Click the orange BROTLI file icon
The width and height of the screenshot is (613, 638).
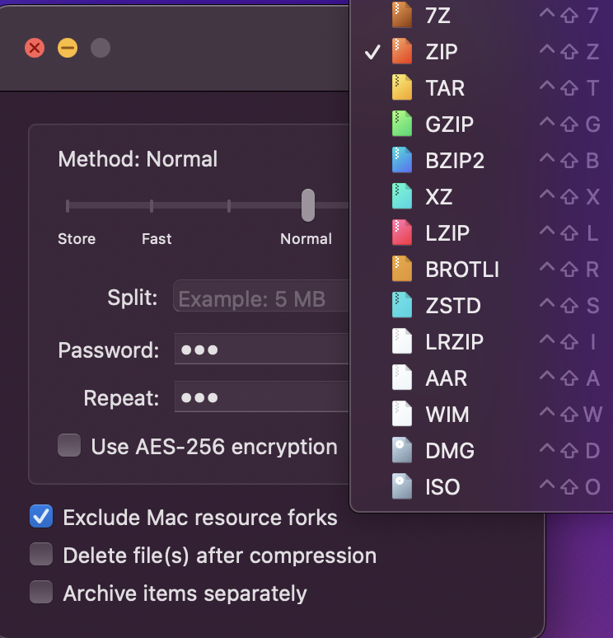[402, 270]
